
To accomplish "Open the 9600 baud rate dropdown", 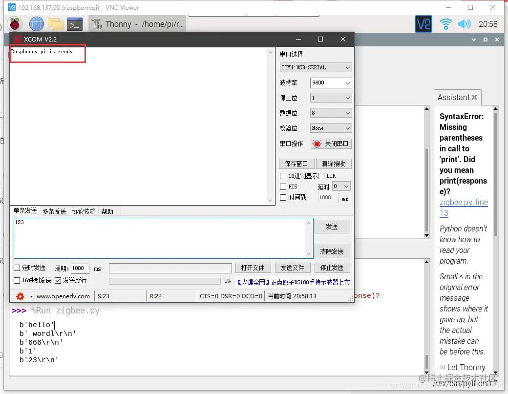I will coord(331,83).
